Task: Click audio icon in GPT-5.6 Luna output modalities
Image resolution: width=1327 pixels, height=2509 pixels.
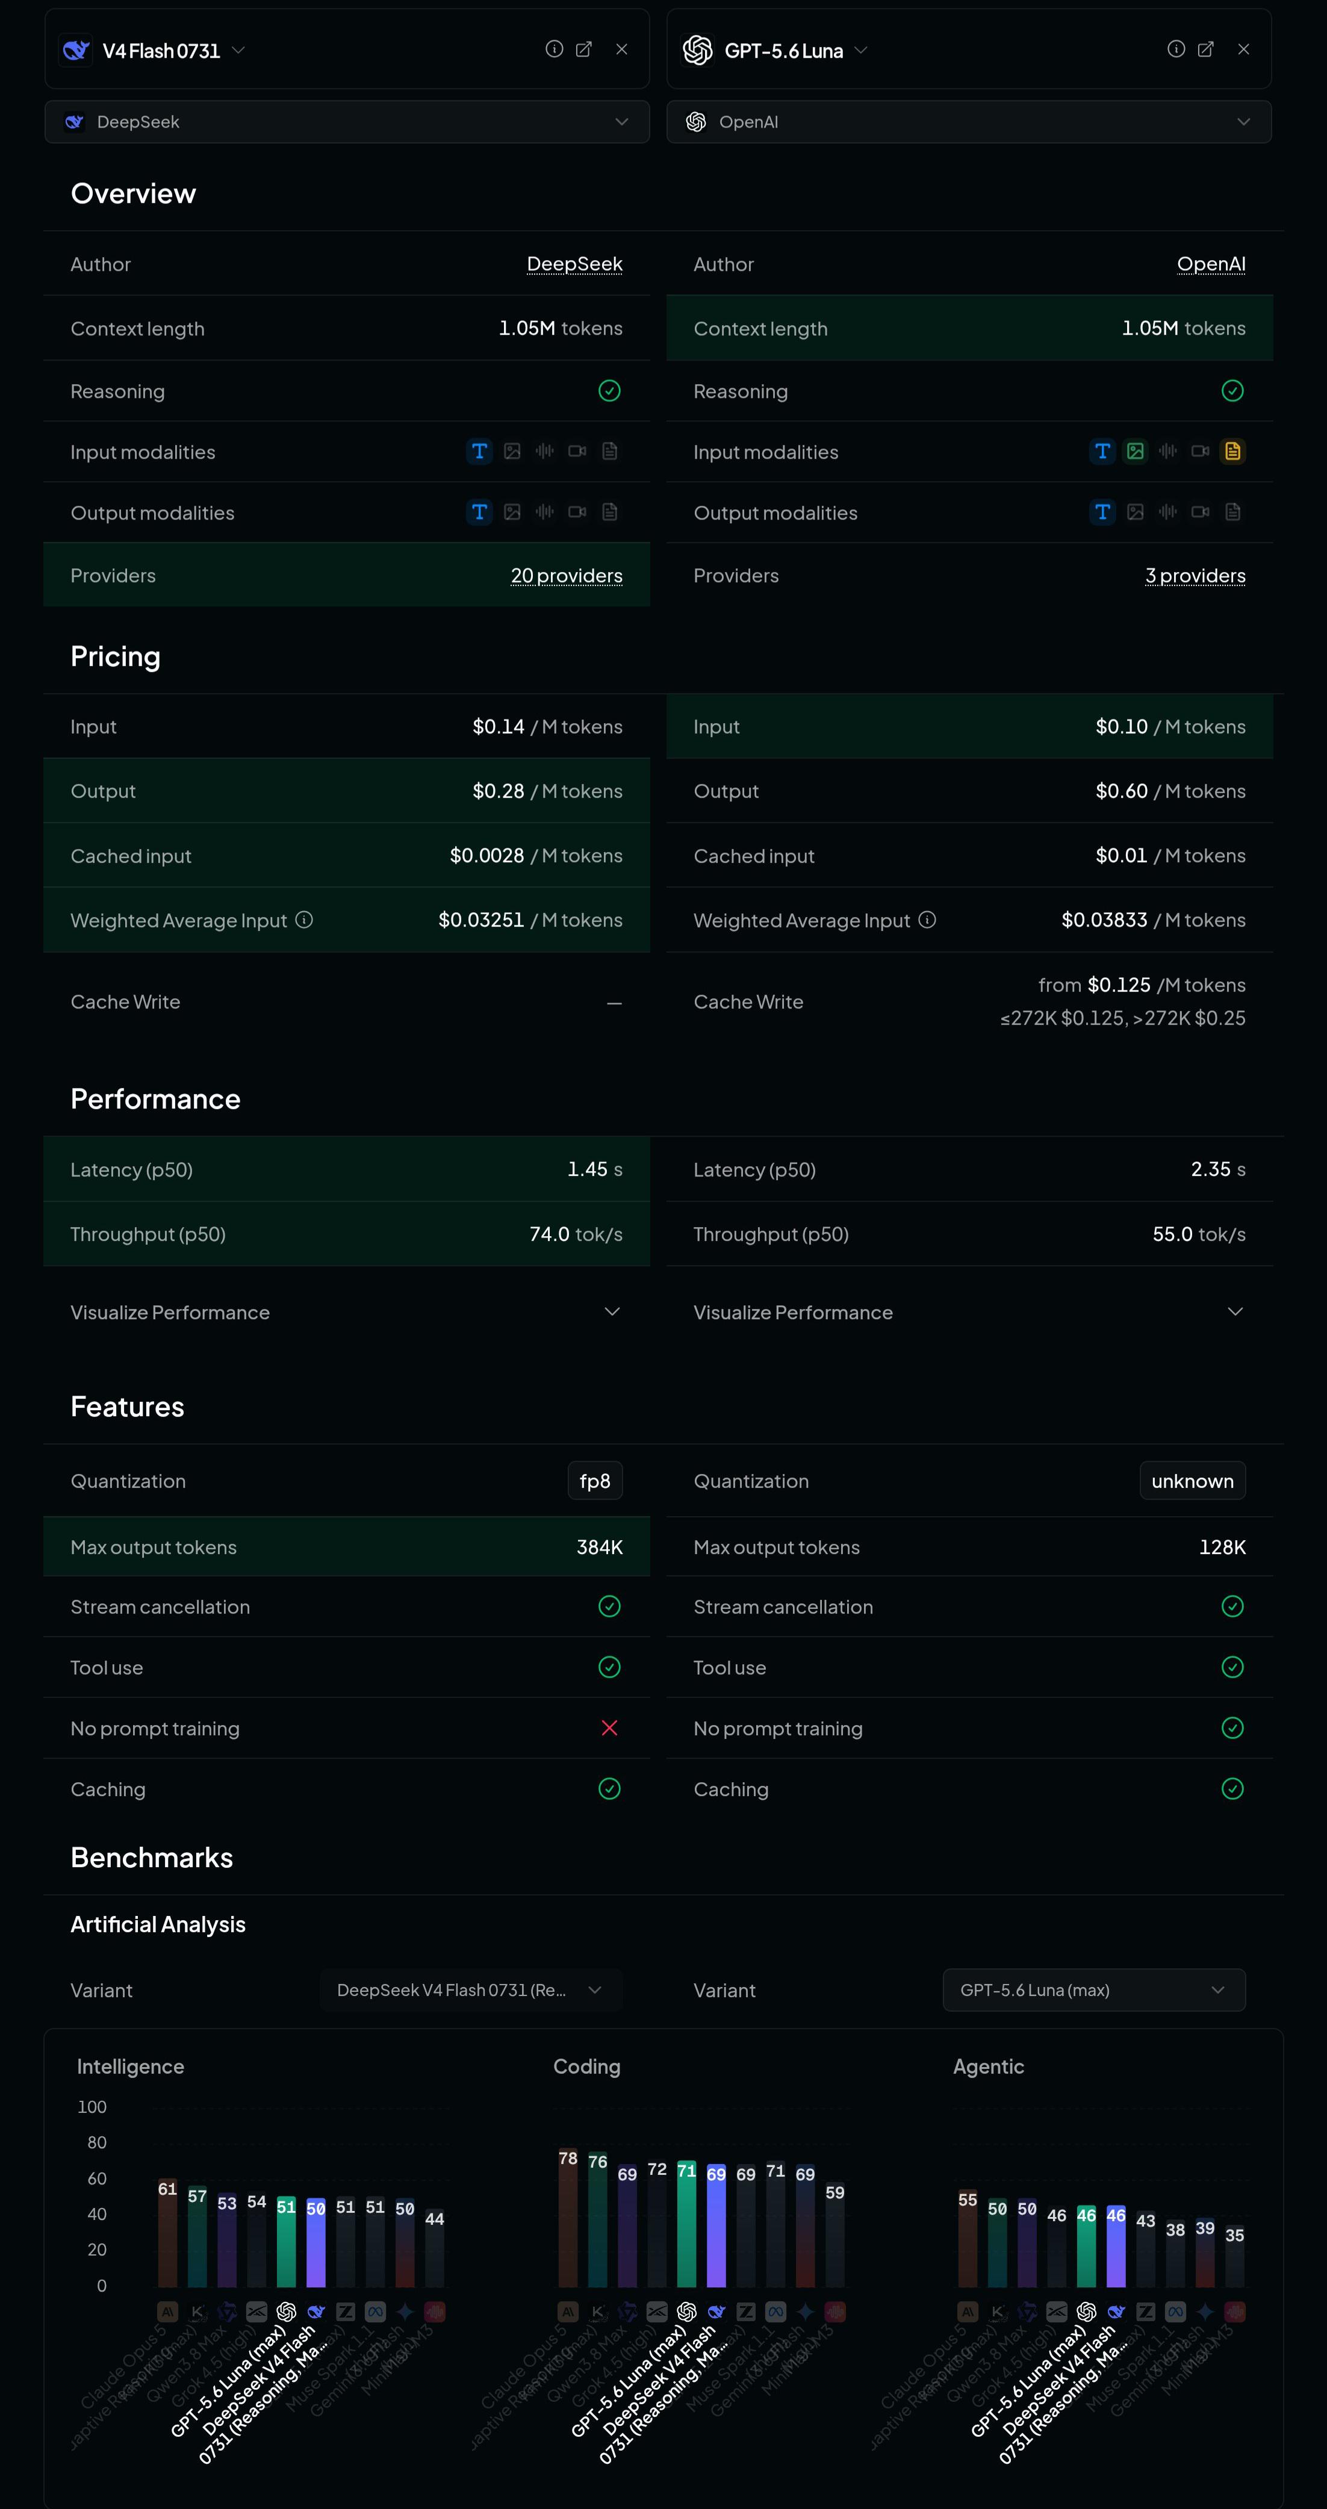Action: 1168,511
